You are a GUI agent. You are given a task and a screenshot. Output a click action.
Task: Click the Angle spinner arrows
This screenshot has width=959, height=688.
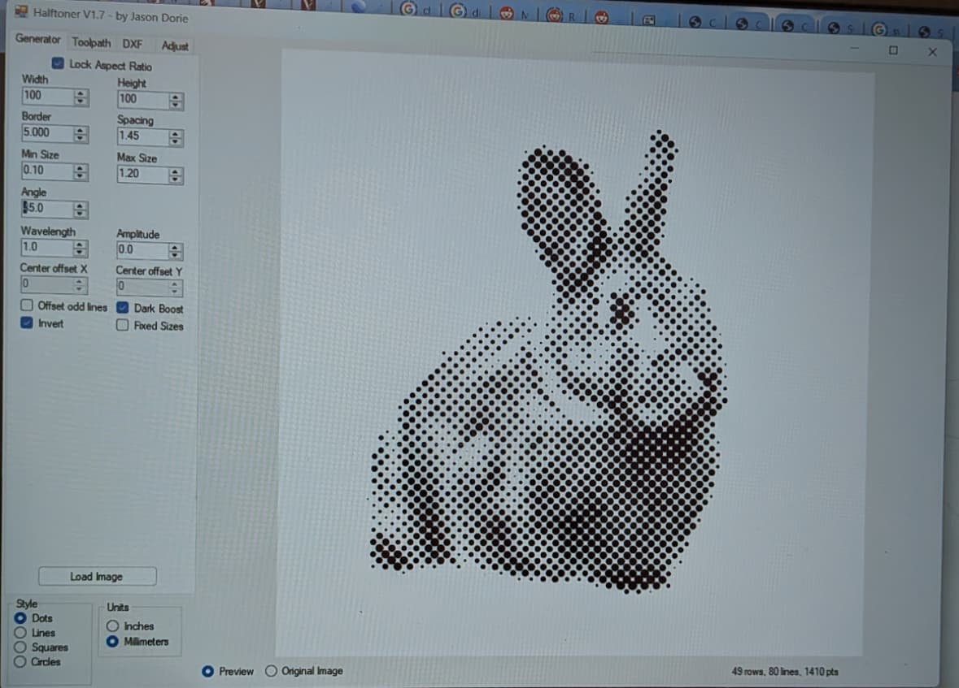pyautogui.click(x=80, y=210)
